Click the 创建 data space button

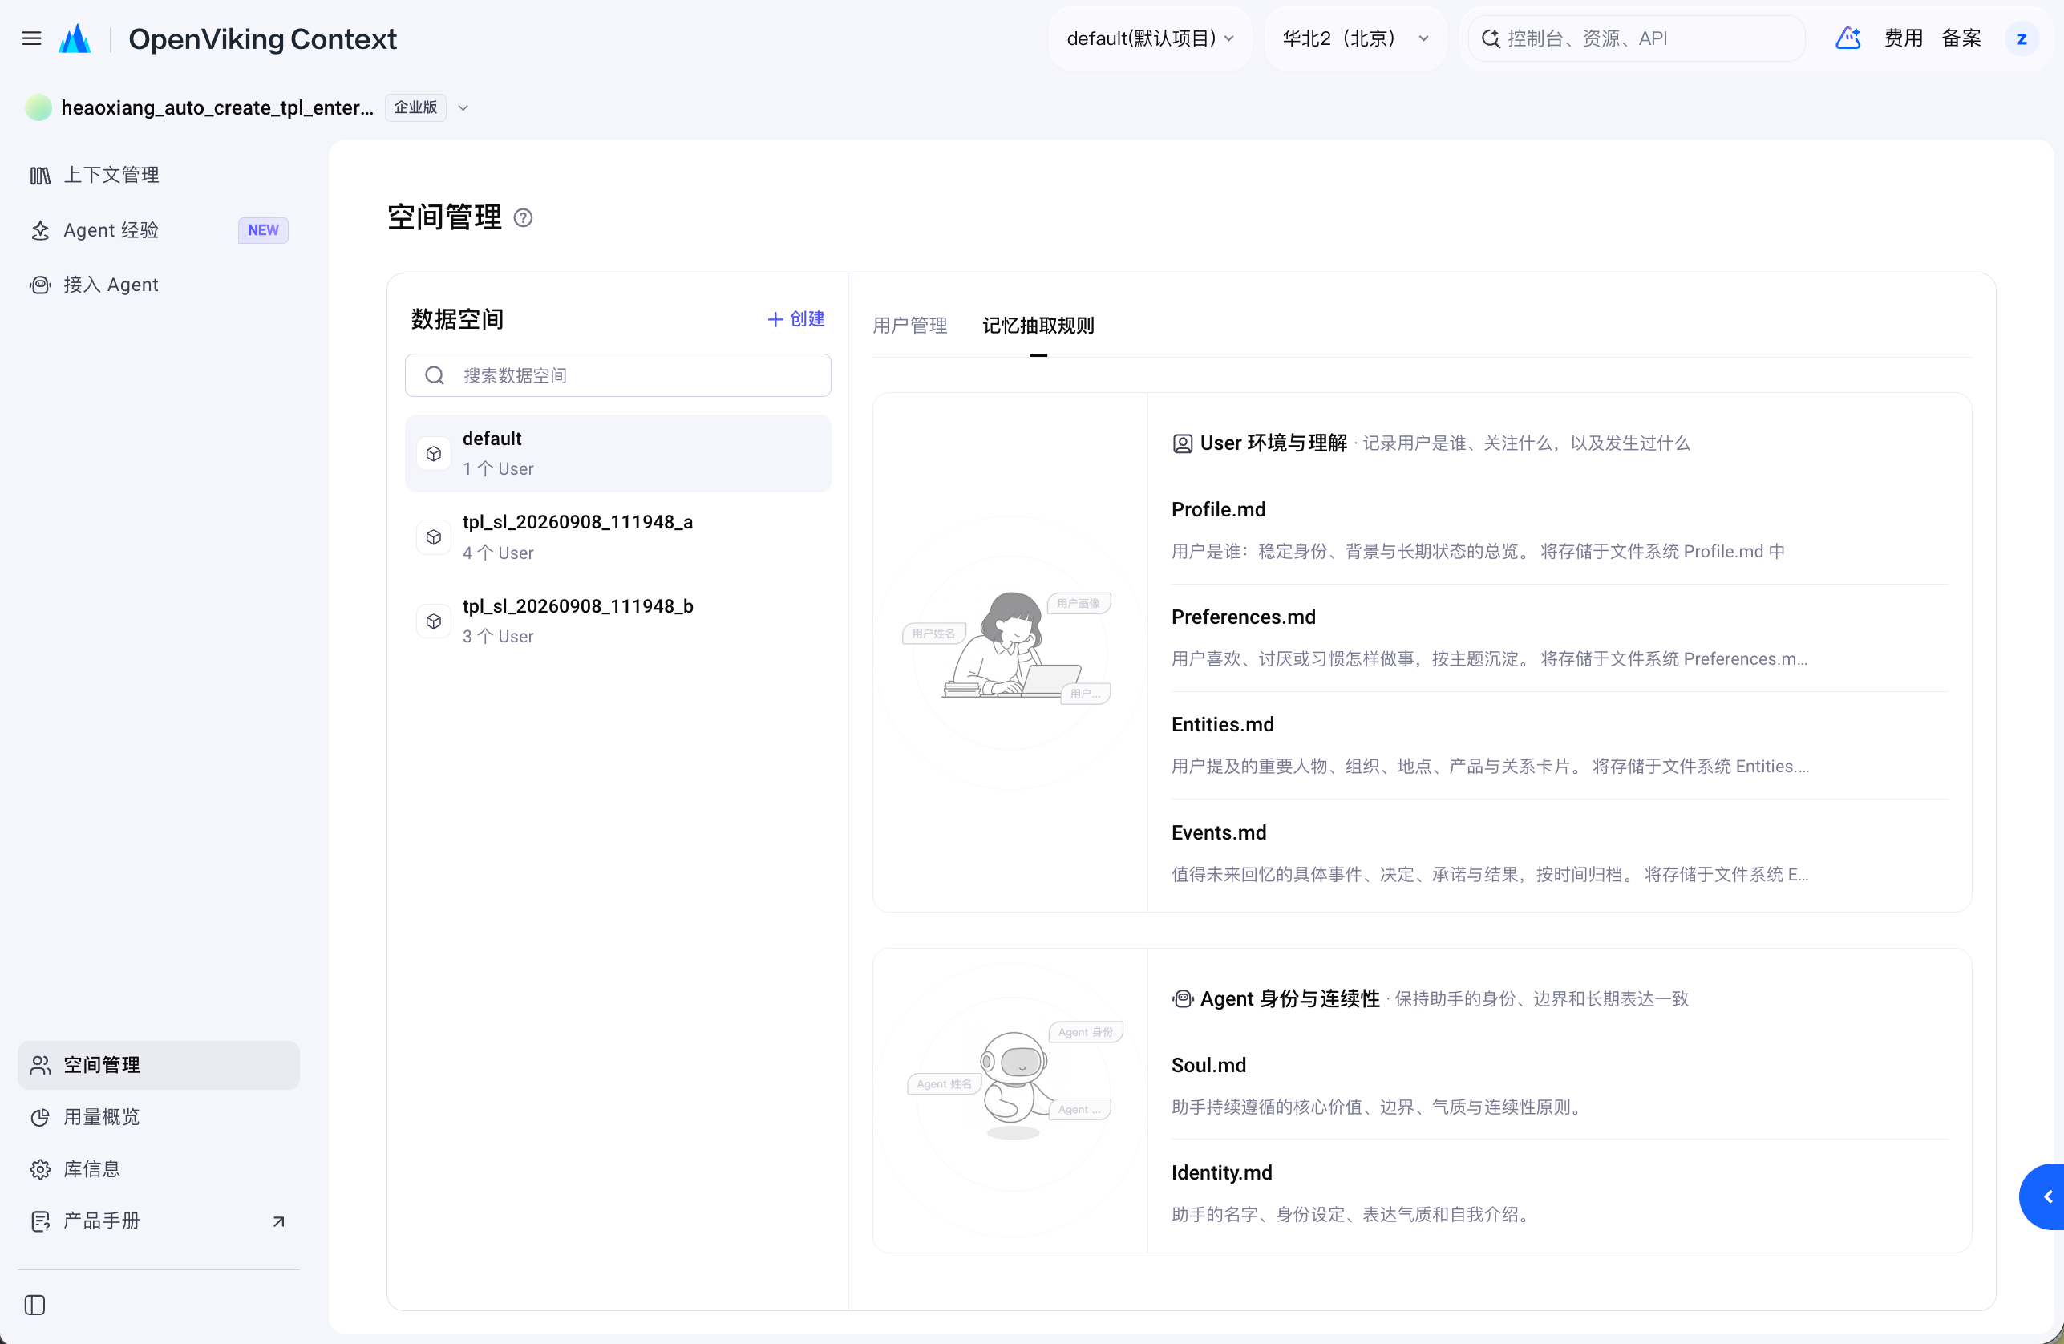point(796,319)
